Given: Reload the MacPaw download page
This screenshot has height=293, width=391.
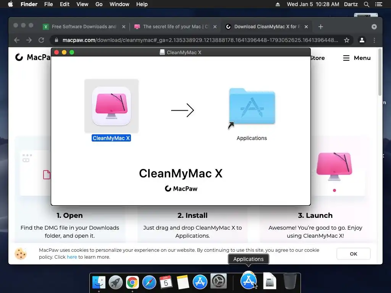Looking at the screenshot, I should click(x=41, y=40).
